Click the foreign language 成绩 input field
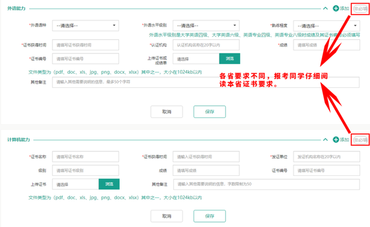The height and width of the screenshot is (227, 370). point(327,45)
